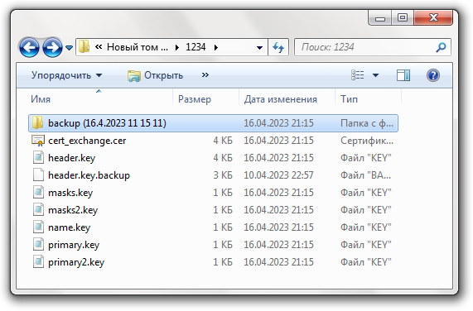
Task: Show hidden toolbar commands via double chevron
Action: coord(205,75)
